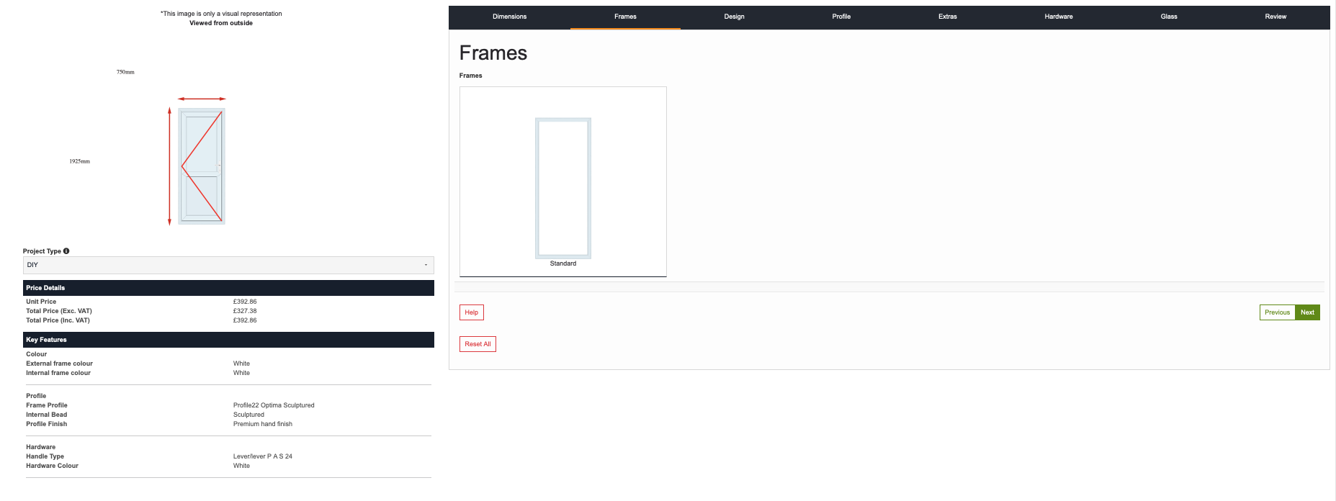Go back with the Previous button
The image size is (1336, 501).
coord(1277,312)
